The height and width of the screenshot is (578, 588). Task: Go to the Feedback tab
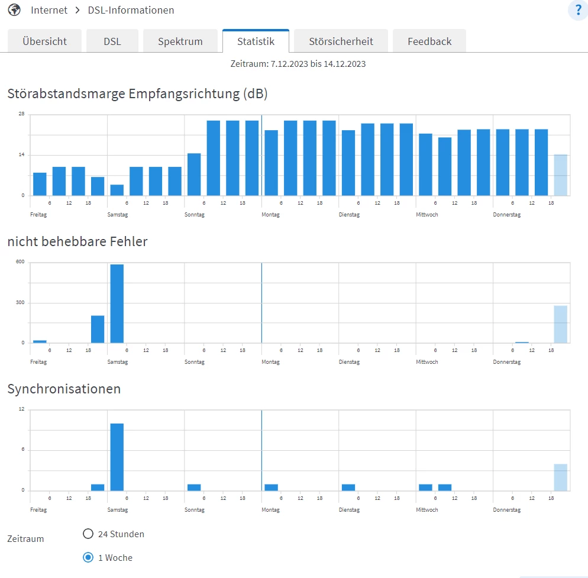pos(429,41)
